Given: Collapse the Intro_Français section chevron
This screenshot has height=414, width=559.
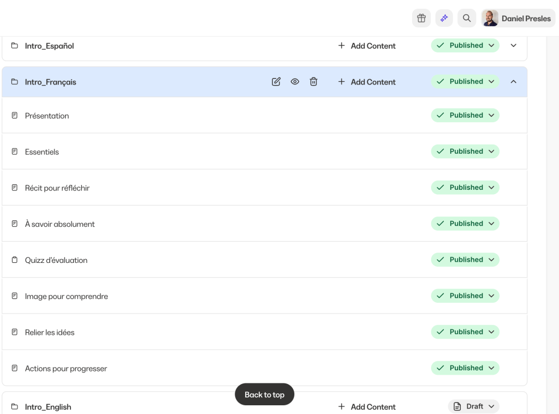Looking at the screenshot, I should click(x=513, y=82).
